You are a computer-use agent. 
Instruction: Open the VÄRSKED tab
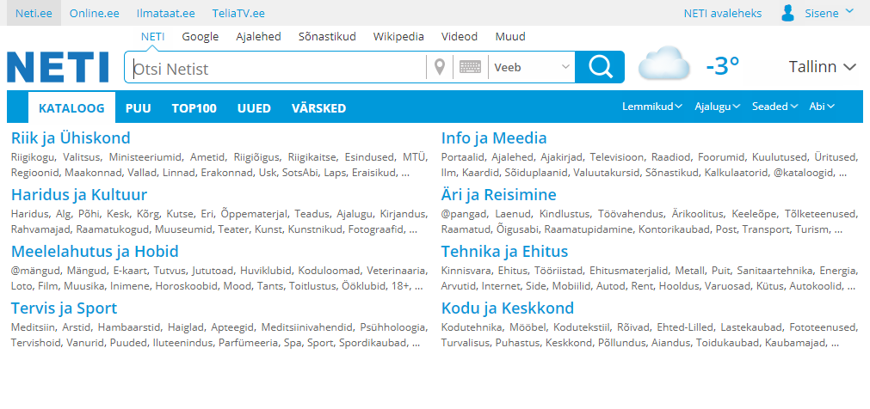click(318, 108)
